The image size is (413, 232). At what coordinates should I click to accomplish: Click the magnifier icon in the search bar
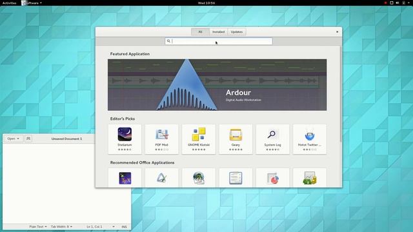click(168, 41)
